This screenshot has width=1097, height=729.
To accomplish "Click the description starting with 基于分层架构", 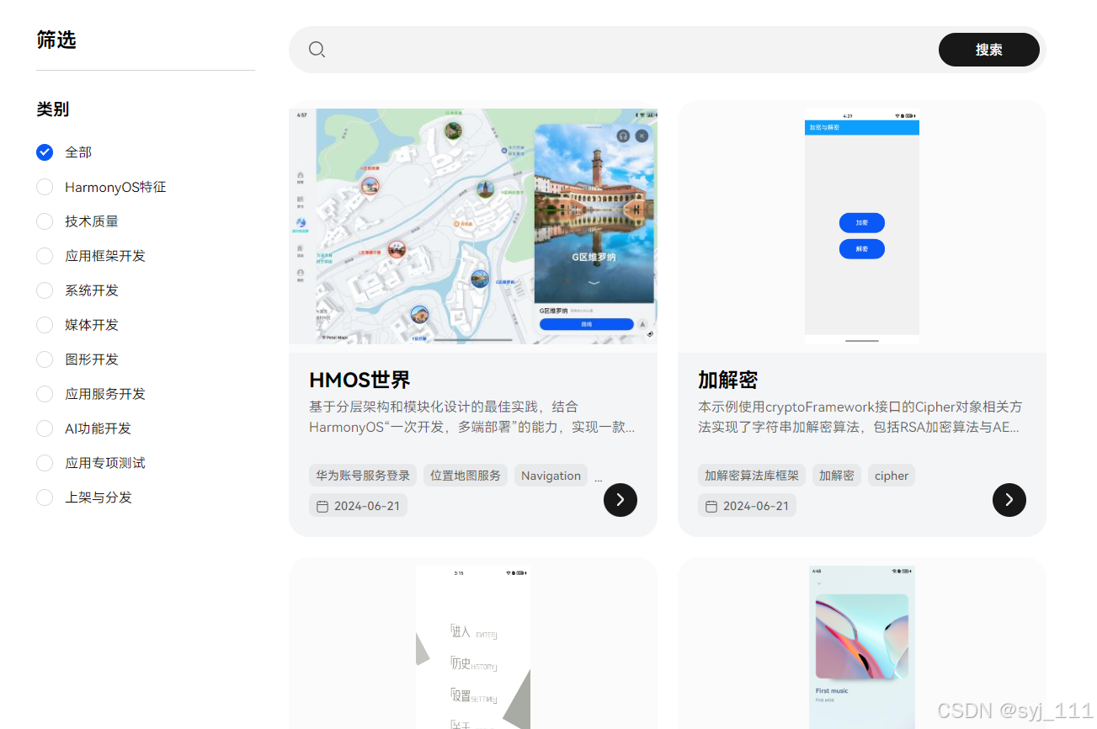I will [x=472, y=417].
